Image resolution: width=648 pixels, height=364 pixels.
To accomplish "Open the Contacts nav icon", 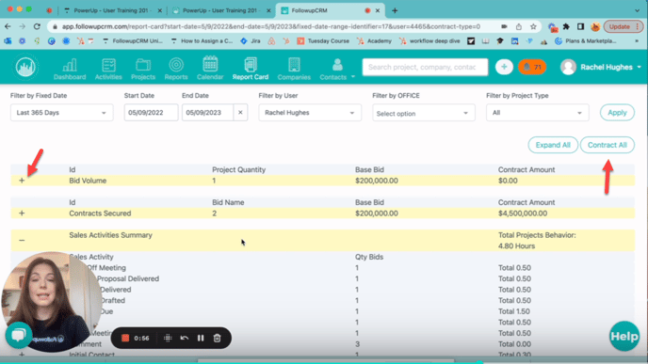I will [x=333, y=69].
